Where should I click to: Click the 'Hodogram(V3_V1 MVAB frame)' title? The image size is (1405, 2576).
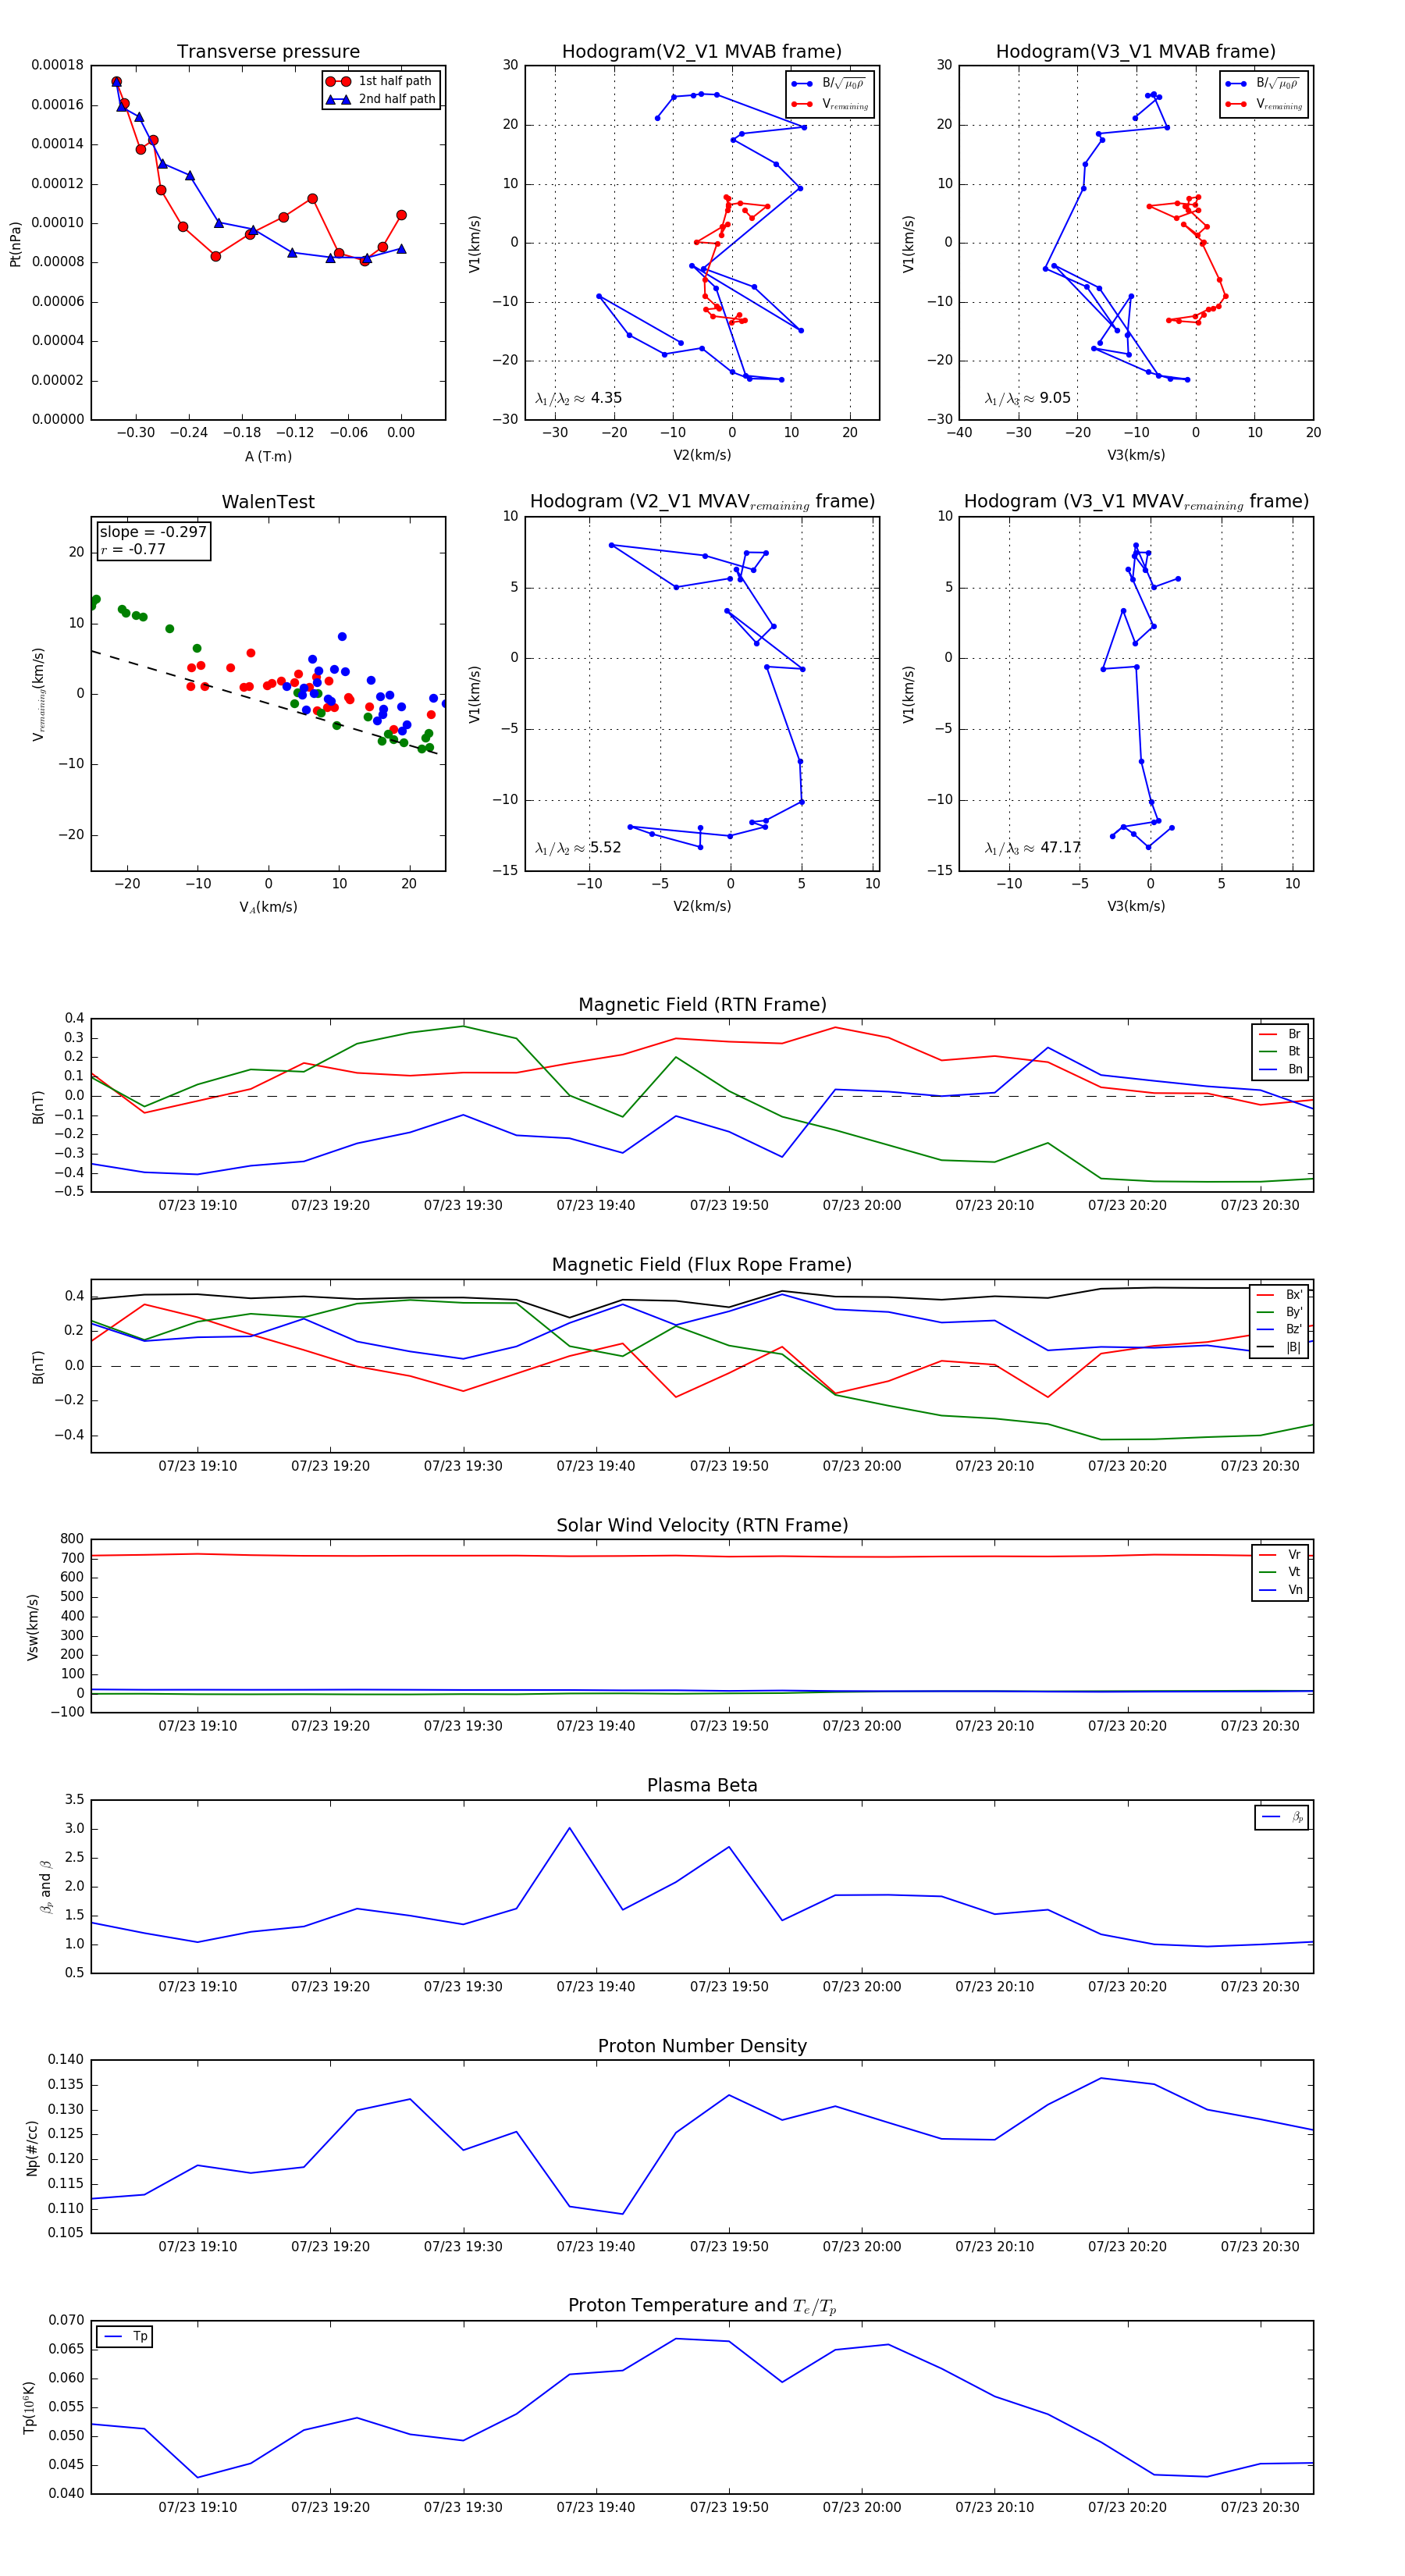tap(1136, 52)
